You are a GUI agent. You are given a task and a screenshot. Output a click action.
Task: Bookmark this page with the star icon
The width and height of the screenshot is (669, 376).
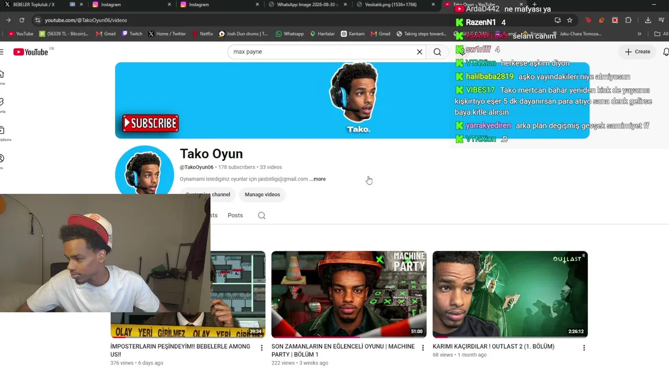pos(570,20)
